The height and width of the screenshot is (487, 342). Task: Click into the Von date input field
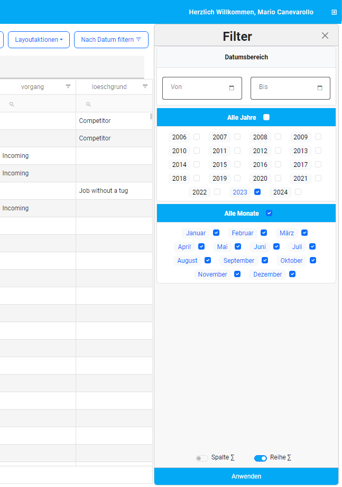coord(196,88)
